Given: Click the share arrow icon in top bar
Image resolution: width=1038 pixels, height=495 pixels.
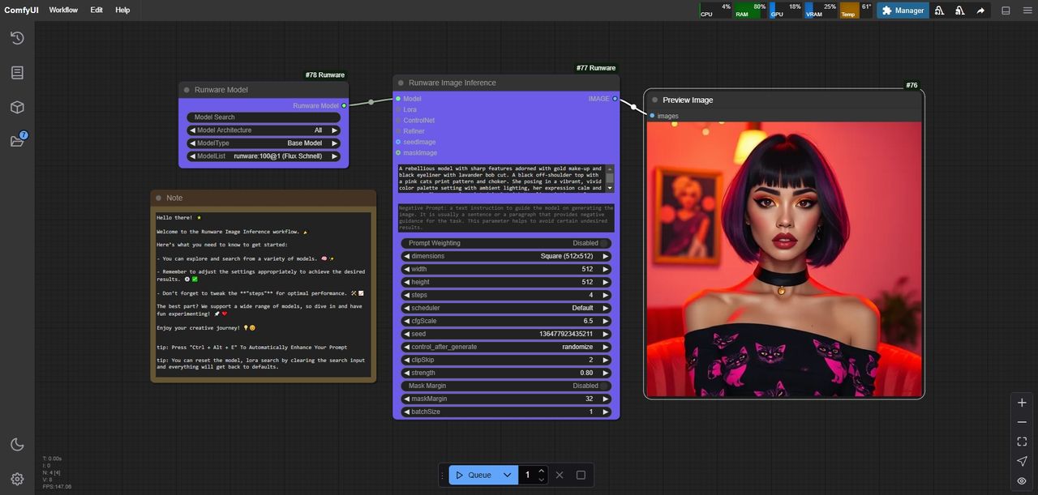Looking at the screenshot, I should click(980, 11).
